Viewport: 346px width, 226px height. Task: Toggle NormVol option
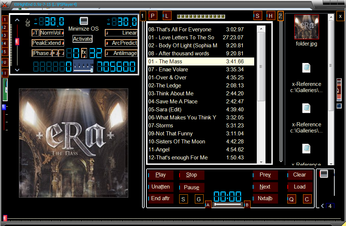pos(52,33)
